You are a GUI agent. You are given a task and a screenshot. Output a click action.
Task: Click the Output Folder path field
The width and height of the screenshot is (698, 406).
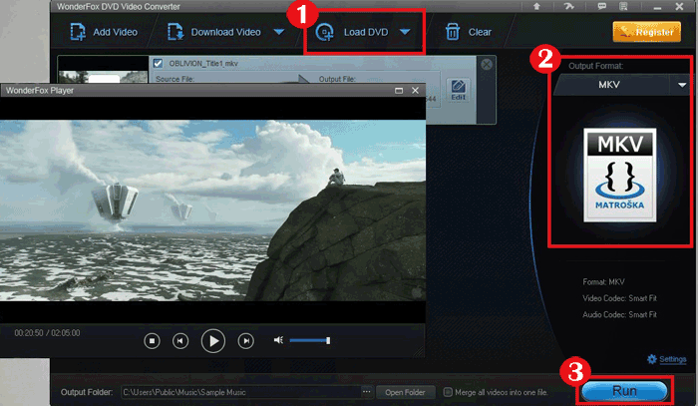(x=241, y=392)
